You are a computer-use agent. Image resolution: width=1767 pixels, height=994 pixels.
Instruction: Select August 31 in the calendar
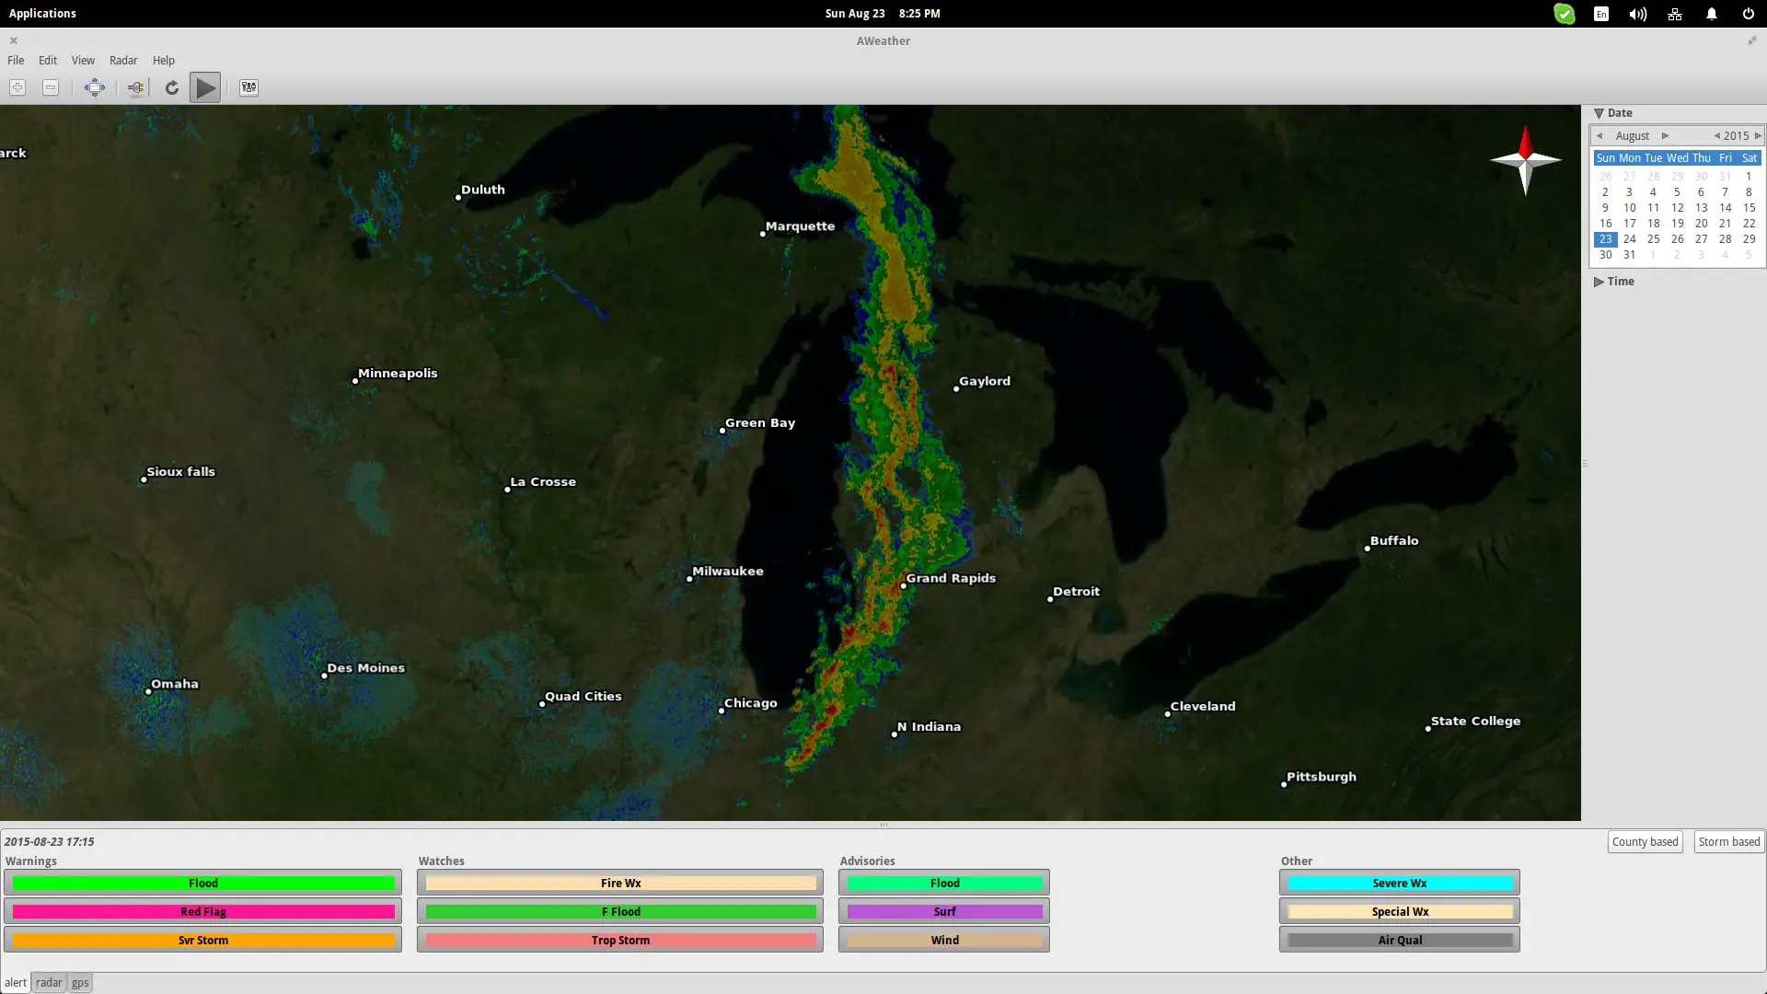1629,255
